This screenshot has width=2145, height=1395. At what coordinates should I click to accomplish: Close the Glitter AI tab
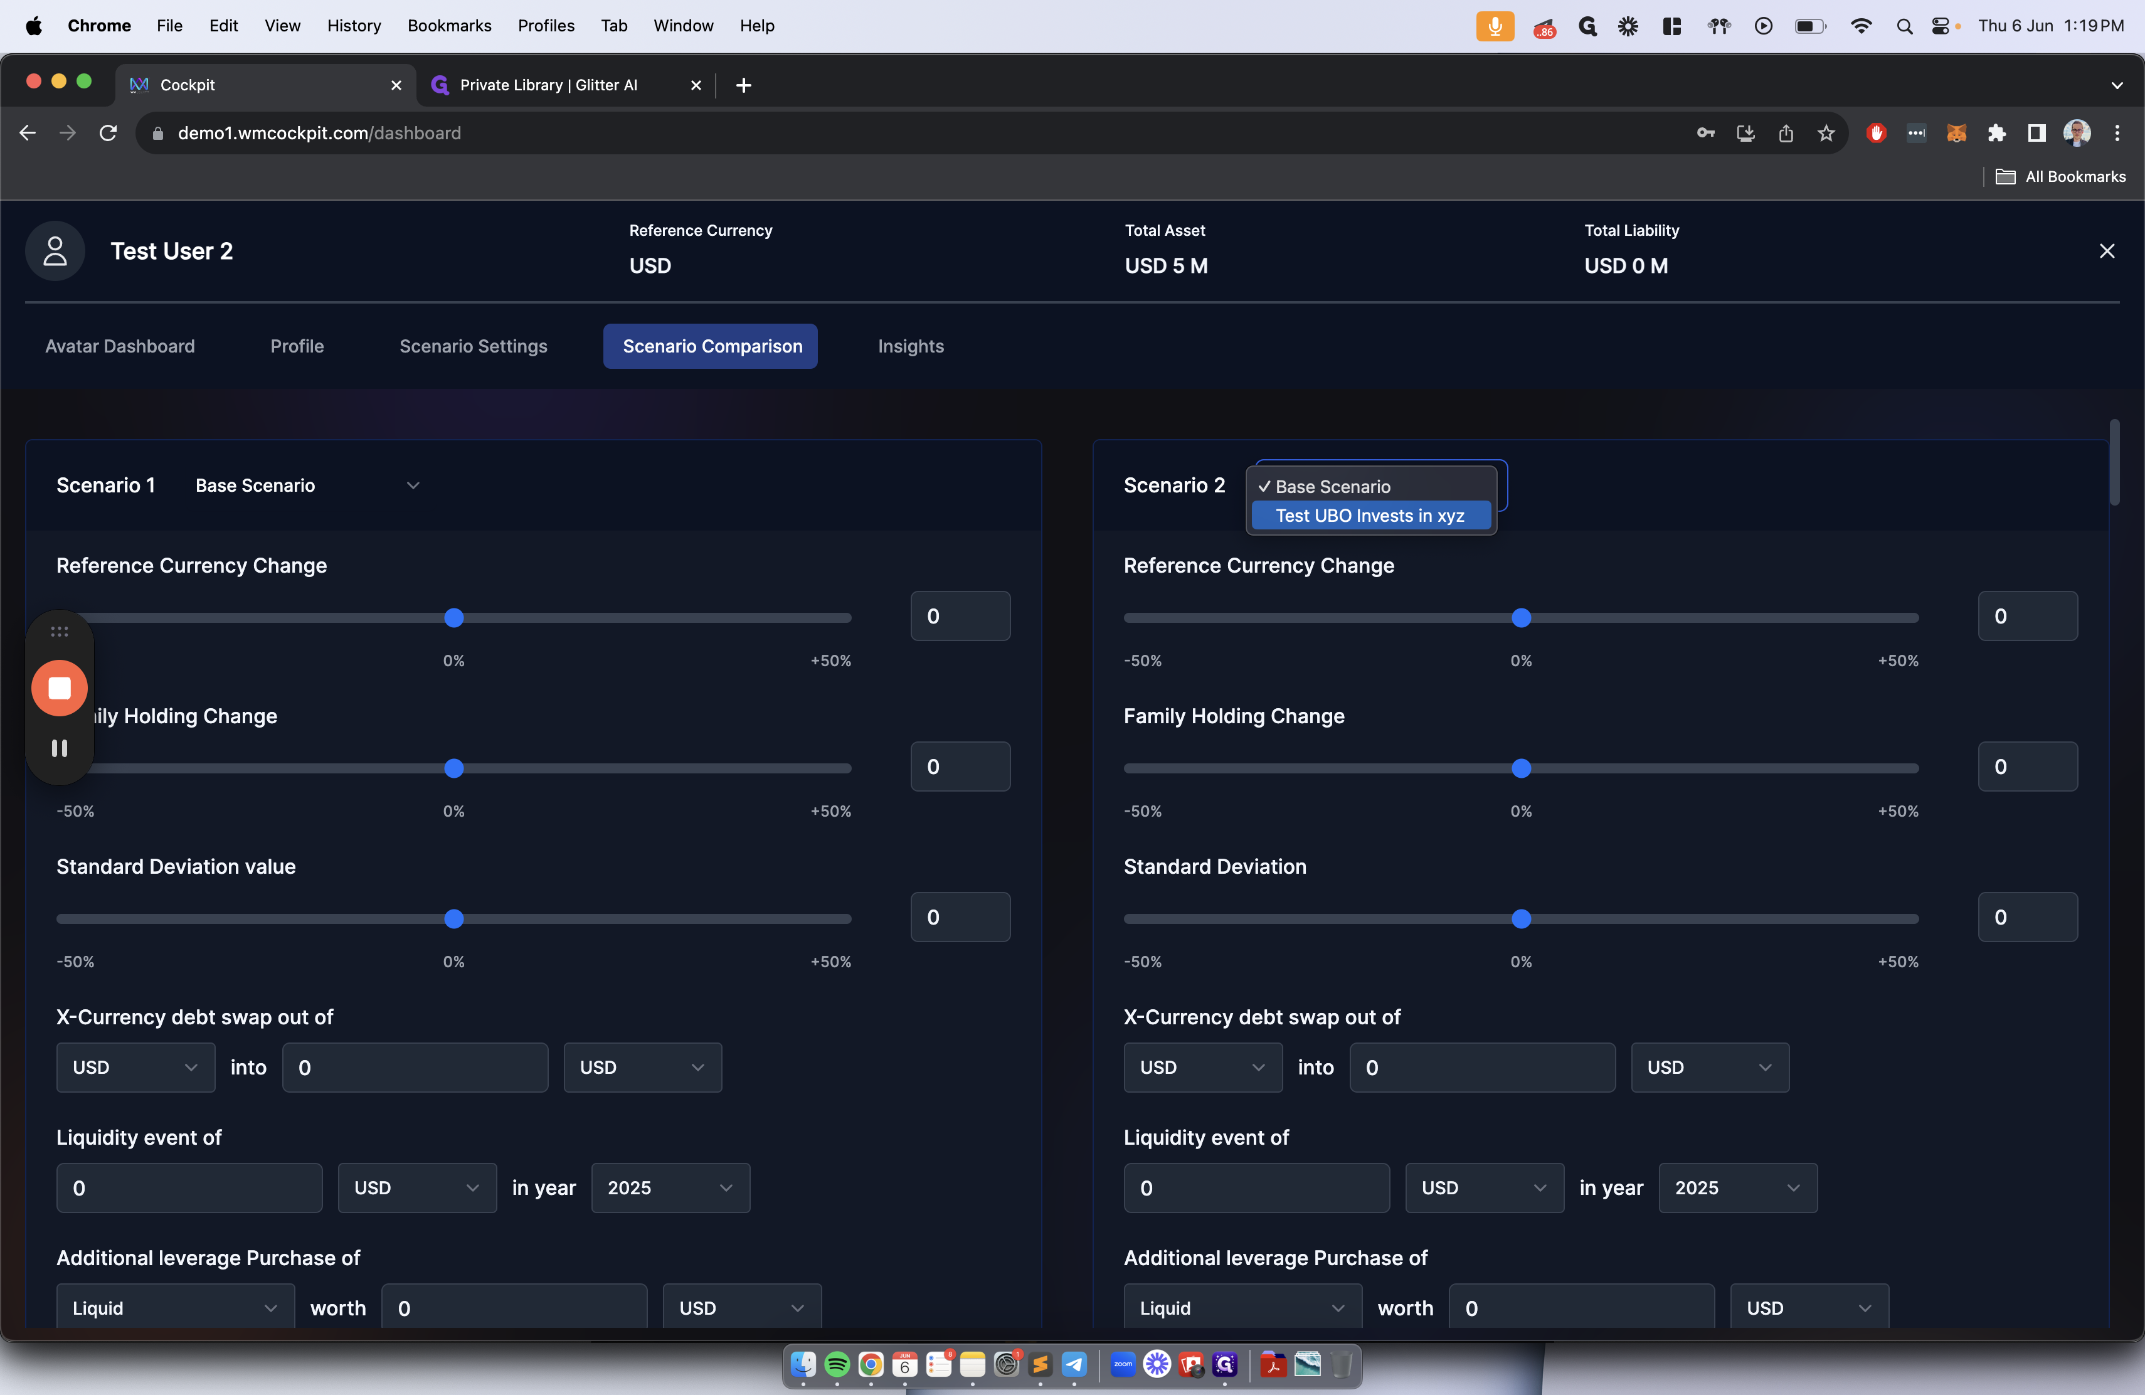[x=695, y=85]
